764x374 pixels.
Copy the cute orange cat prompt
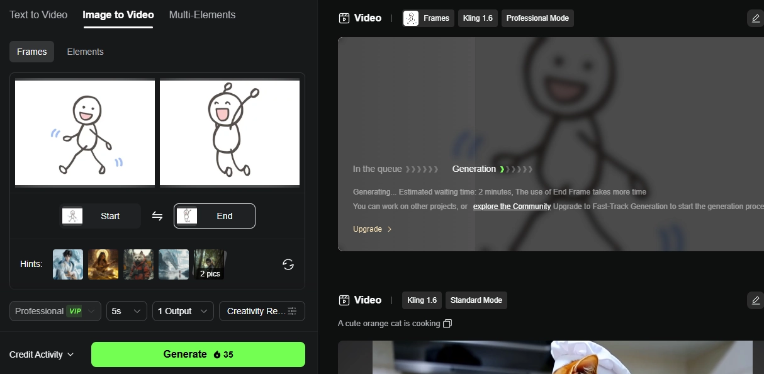[x=447, y=322]
